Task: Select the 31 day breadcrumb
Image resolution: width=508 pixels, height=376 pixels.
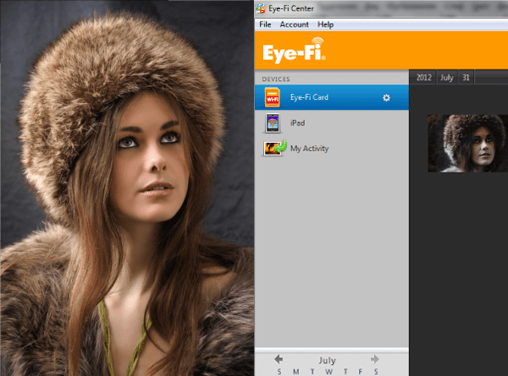Action: pos(466,78)
